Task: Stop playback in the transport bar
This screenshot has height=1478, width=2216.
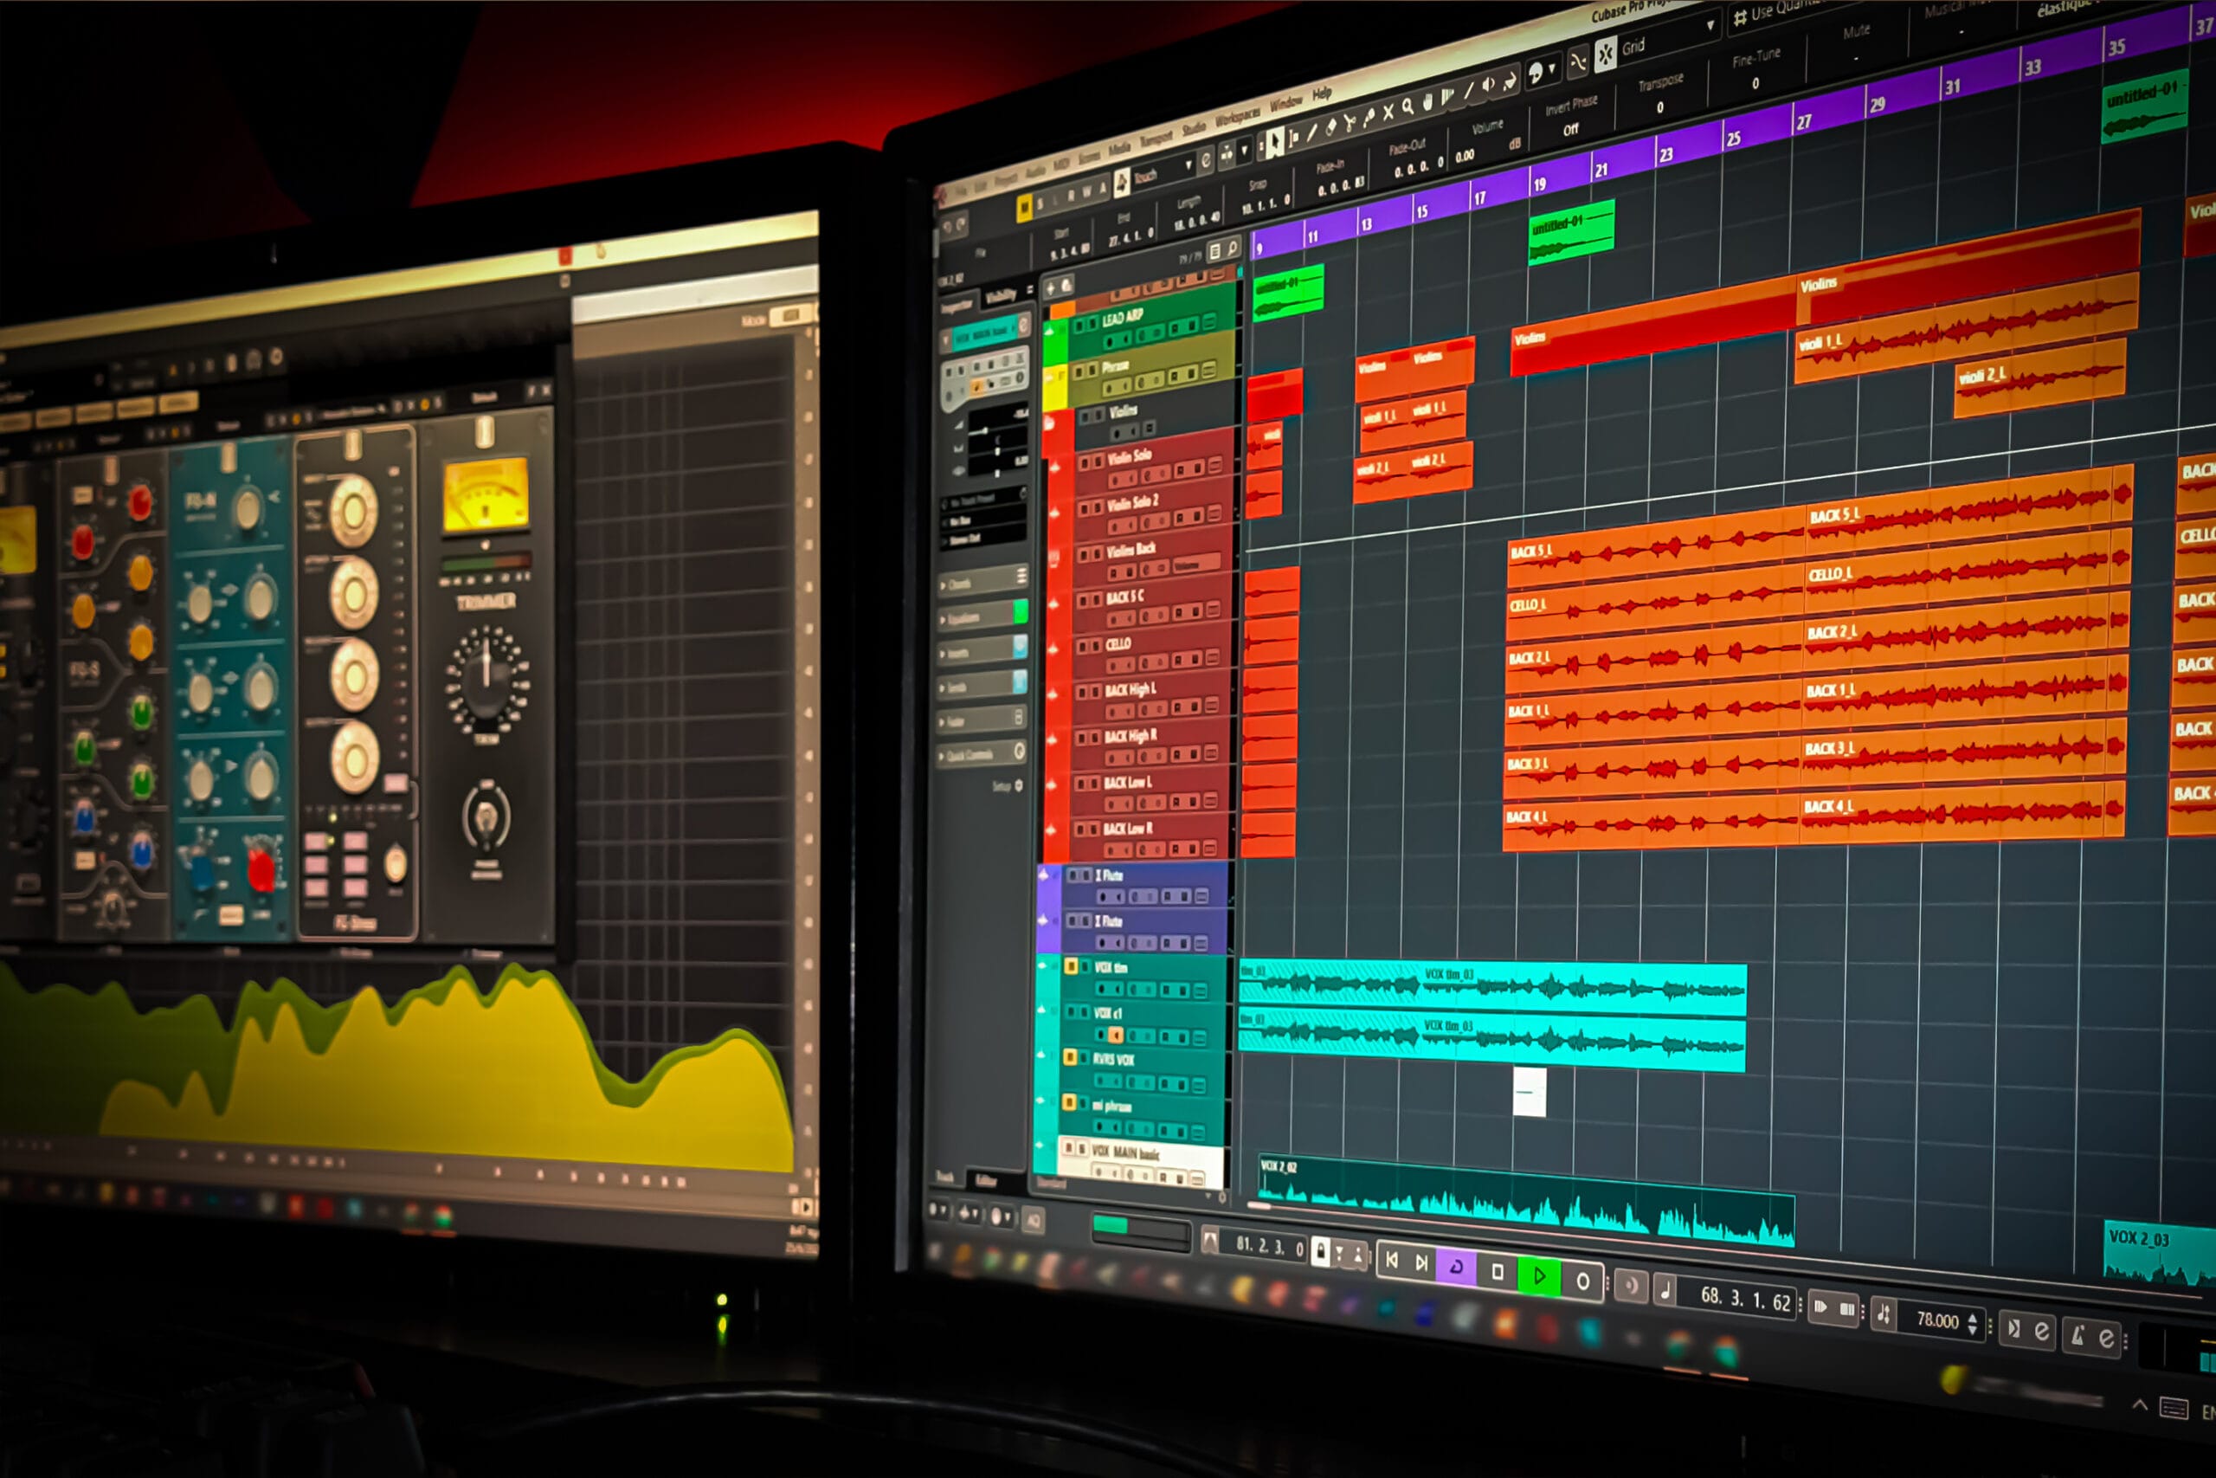Action: pyautogui.click(x=1498, y=1270)
